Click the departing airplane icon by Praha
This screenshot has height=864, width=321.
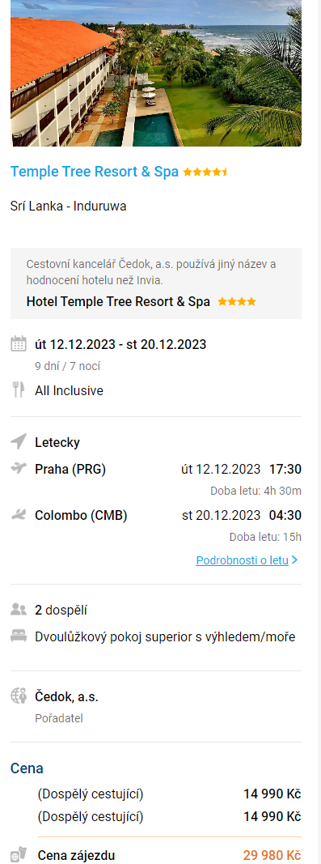(18, 468)
